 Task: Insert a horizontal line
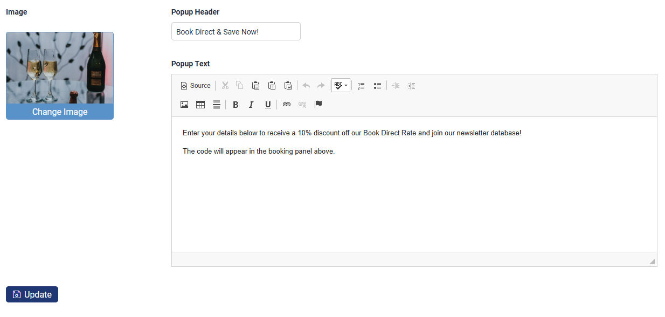coord(216,105)
